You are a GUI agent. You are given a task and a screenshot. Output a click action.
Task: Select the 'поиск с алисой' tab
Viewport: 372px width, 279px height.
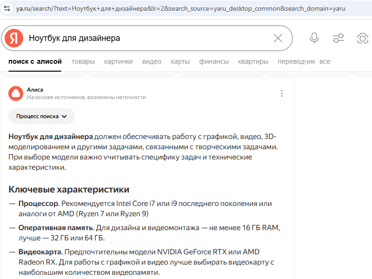tap(35, 61)
